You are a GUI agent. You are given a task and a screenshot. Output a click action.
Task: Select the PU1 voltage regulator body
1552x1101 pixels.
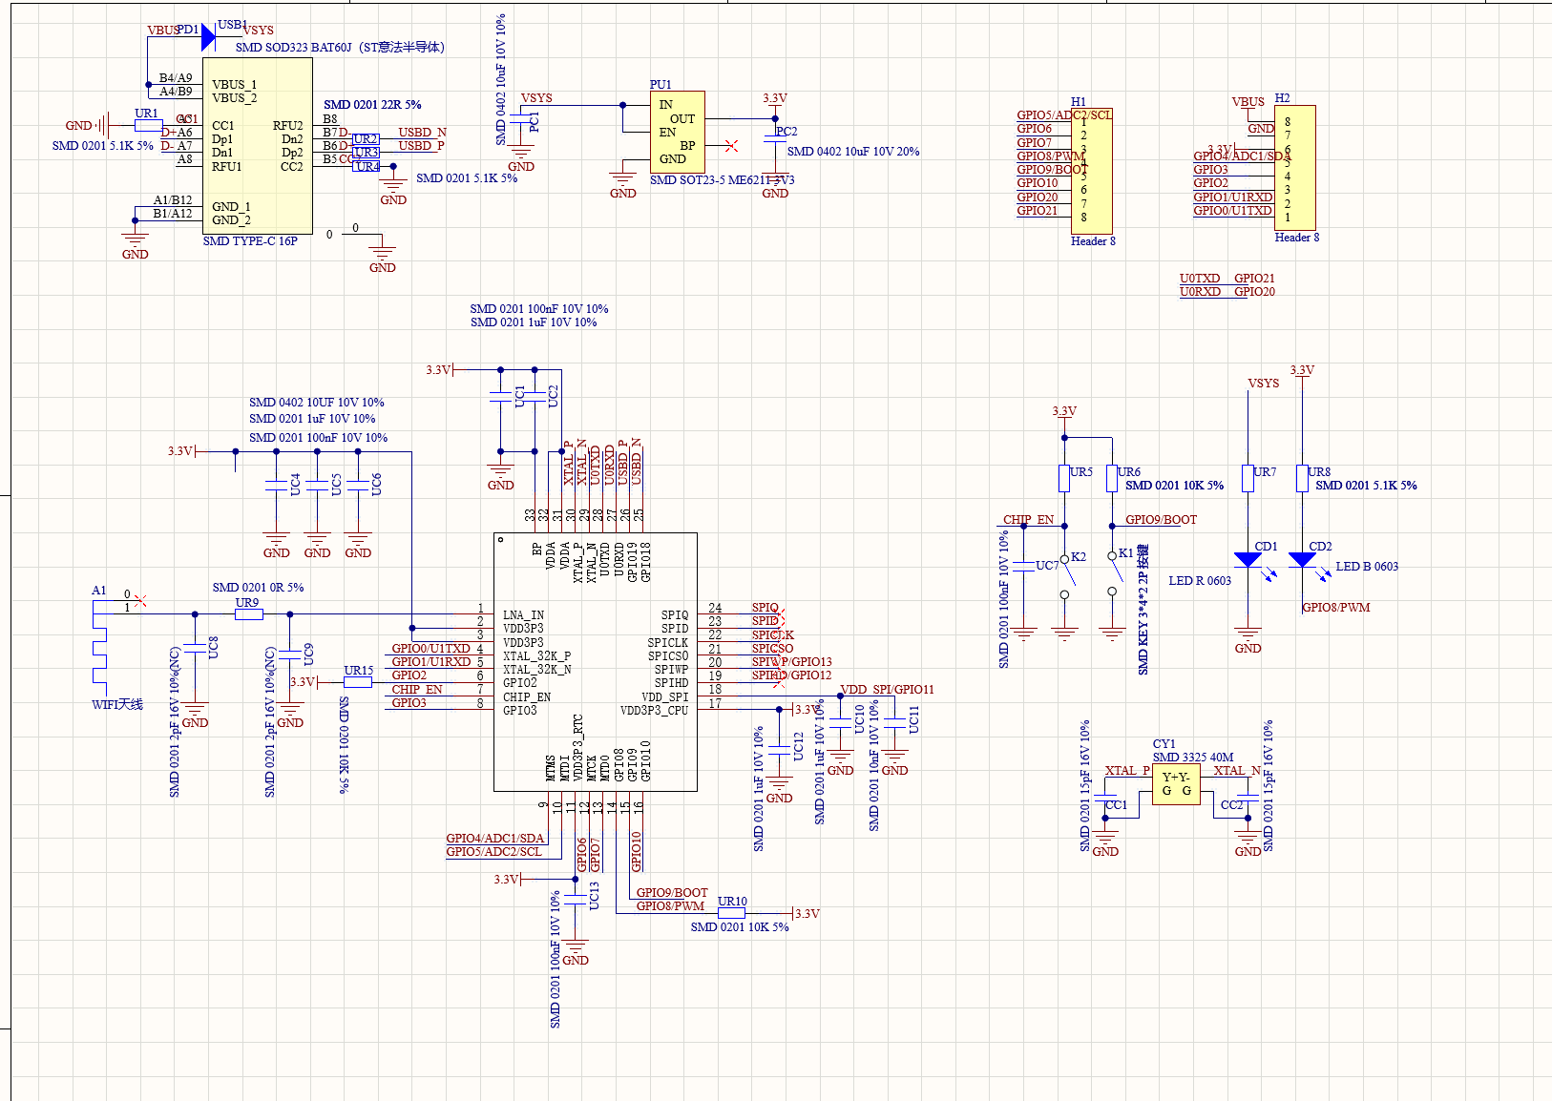(x=678, y=132)
